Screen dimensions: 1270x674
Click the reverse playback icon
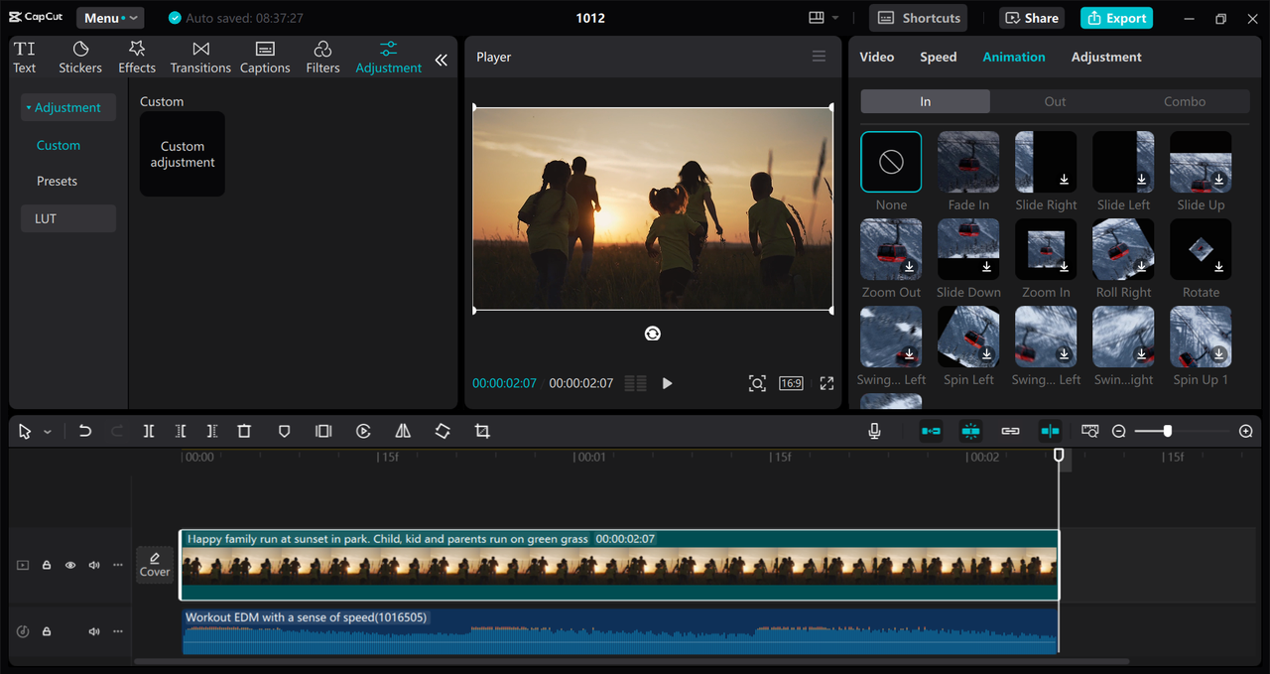(x=363, y=431)
